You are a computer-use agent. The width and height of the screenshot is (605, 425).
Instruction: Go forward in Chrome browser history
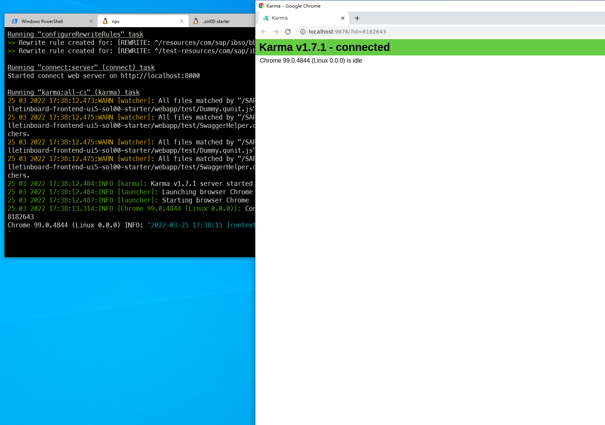coord(276,32)
